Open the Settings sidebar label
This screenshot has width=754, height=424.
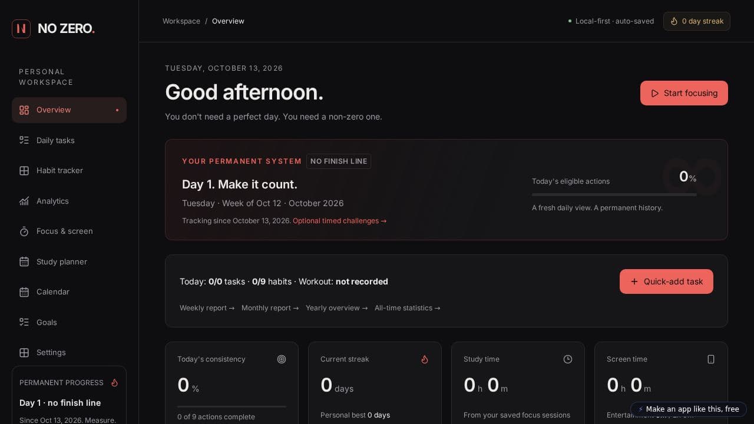(x=51, y=353)
